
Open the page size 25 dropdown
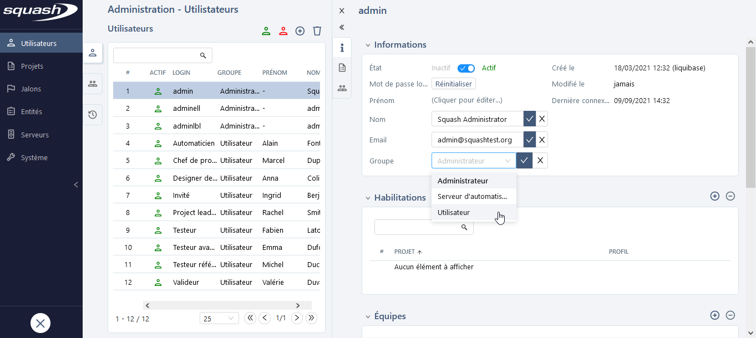tap(219, 319)
